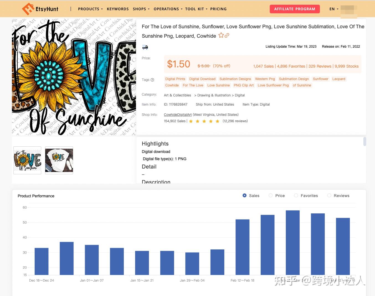
Task: Click the Jan 29~Feb 04 sales bar
Action: click(x=192, y=264)
